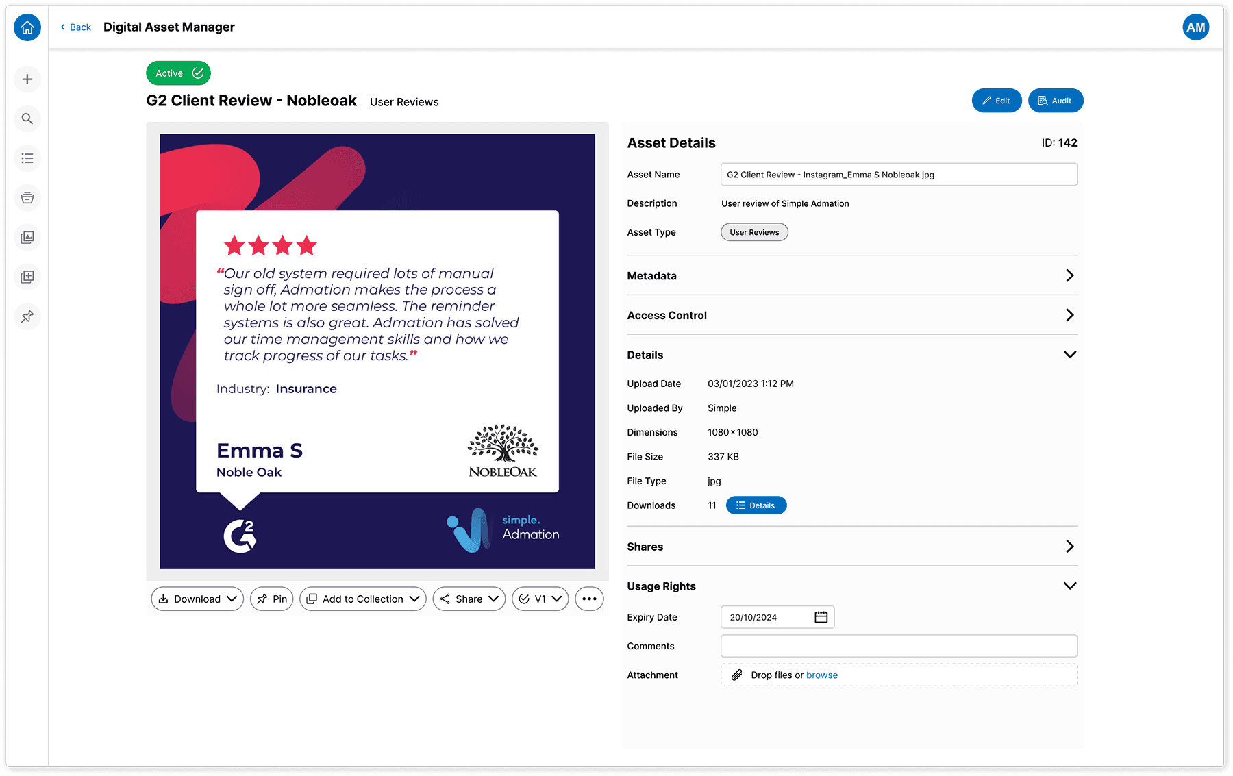This screenshot has width=1233, height=776.
Task: Open the Expiry Date calendar picker
Action: (x=820, y=616)
